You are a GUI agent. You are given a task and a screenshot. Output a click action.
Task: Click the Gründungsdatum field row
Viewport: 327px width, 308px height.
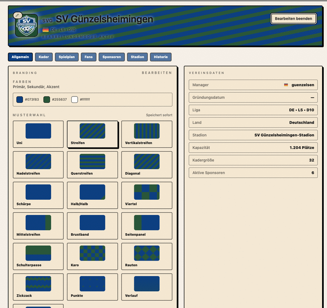253,98
